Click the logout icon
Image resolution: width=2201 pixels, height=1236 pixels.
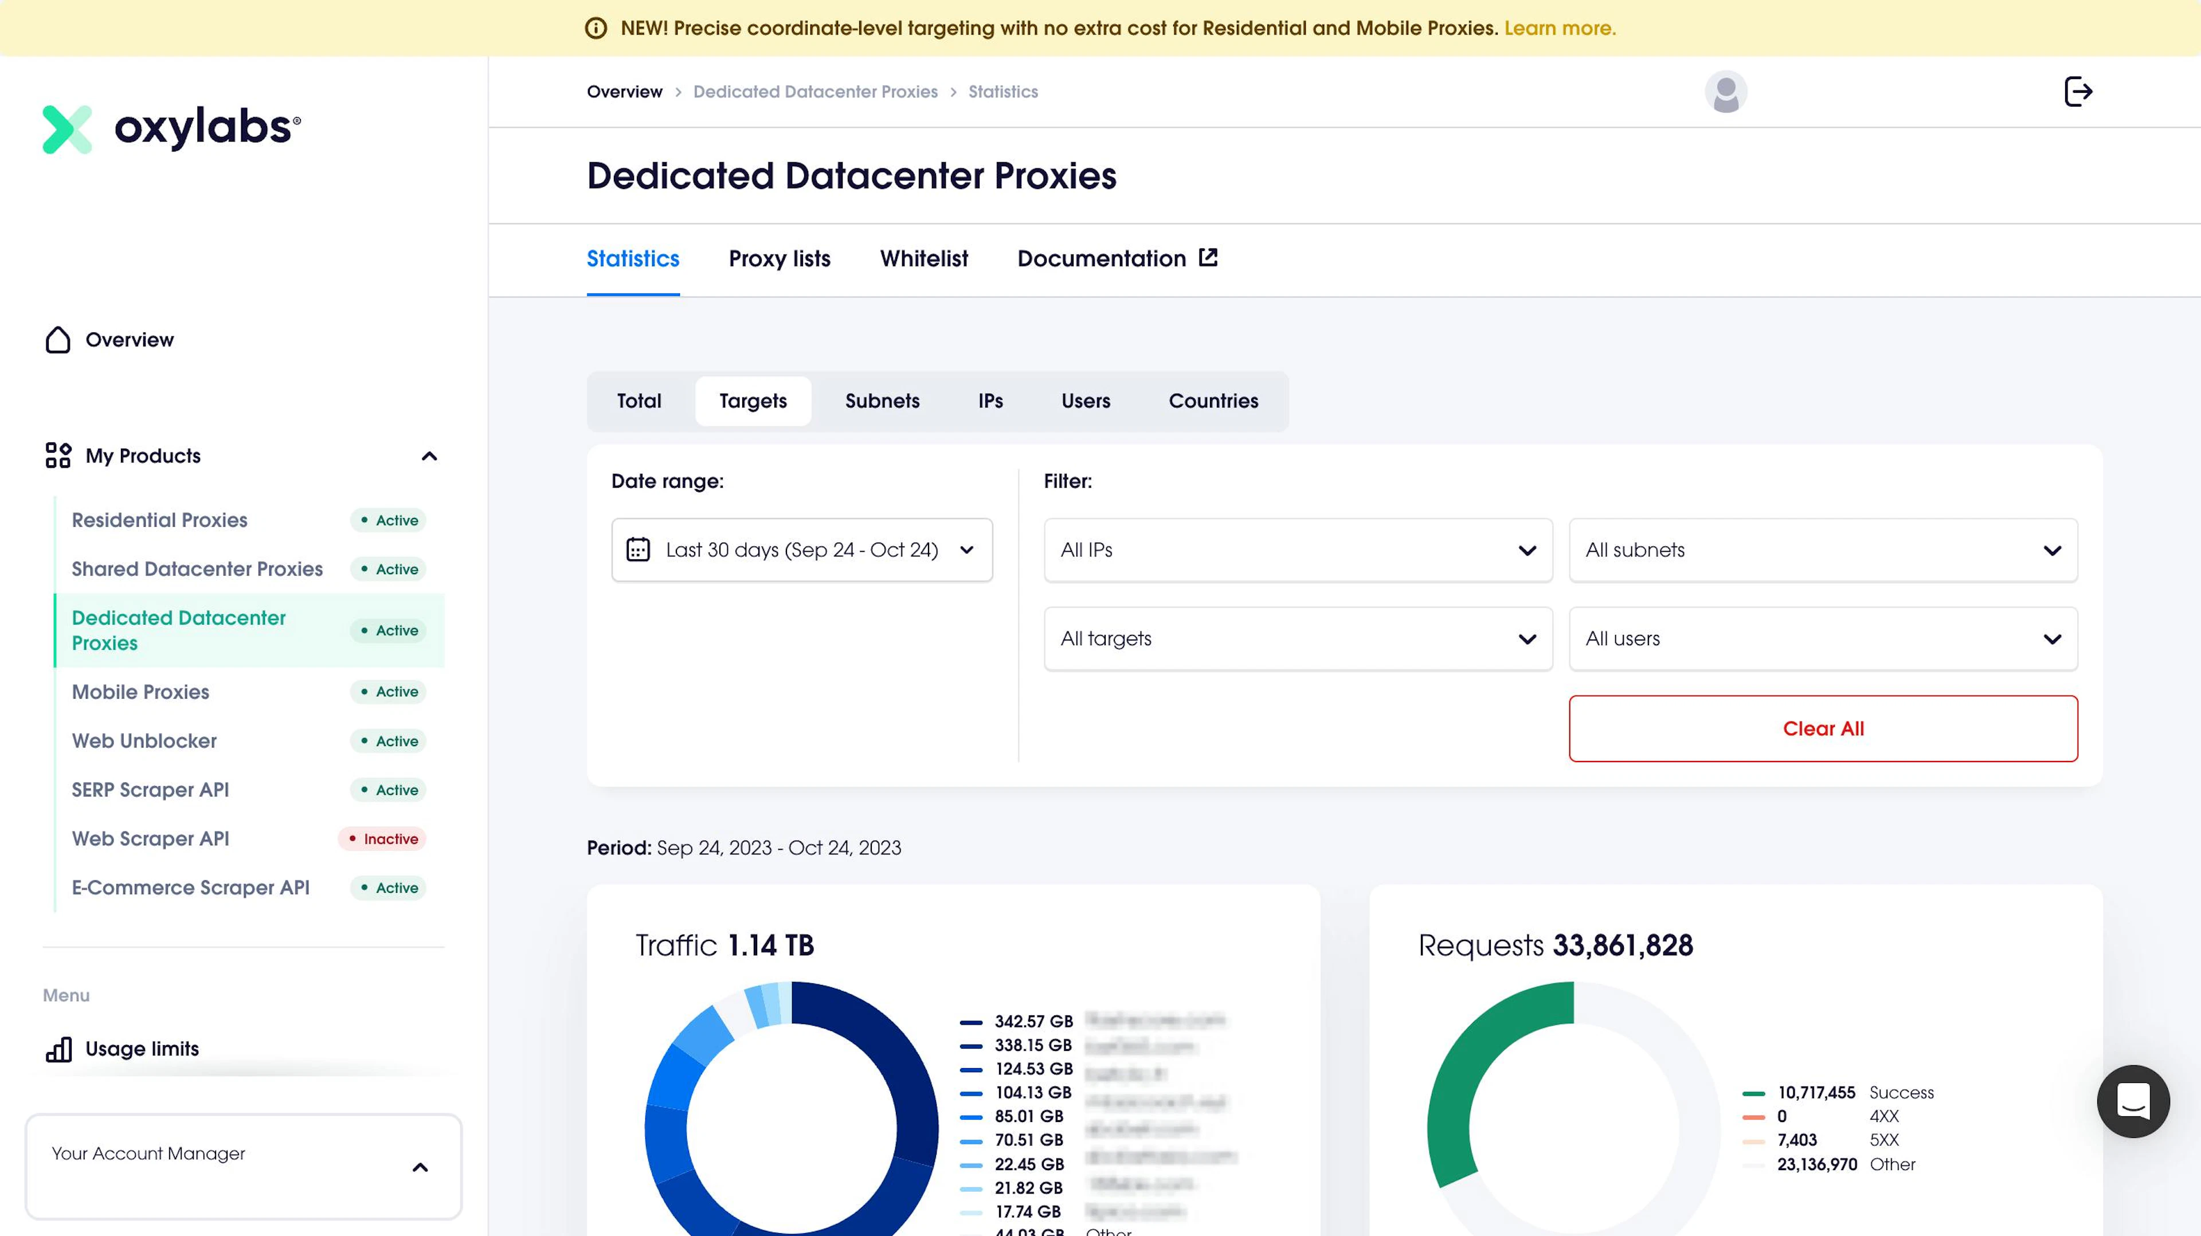[x=2078, y=92]
